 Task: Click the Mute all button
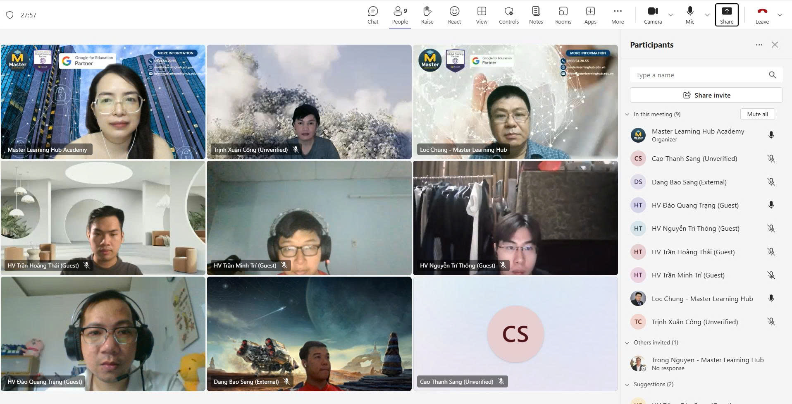[x=757, y=114]
